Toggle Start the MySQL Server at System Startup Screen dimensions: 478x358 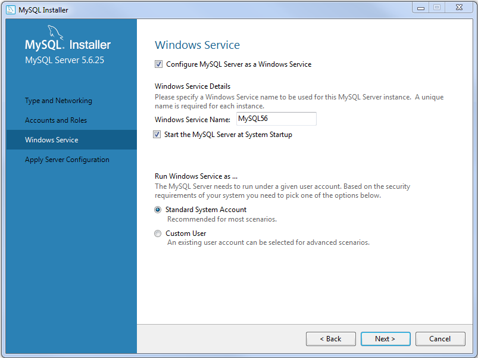(157, 135)
